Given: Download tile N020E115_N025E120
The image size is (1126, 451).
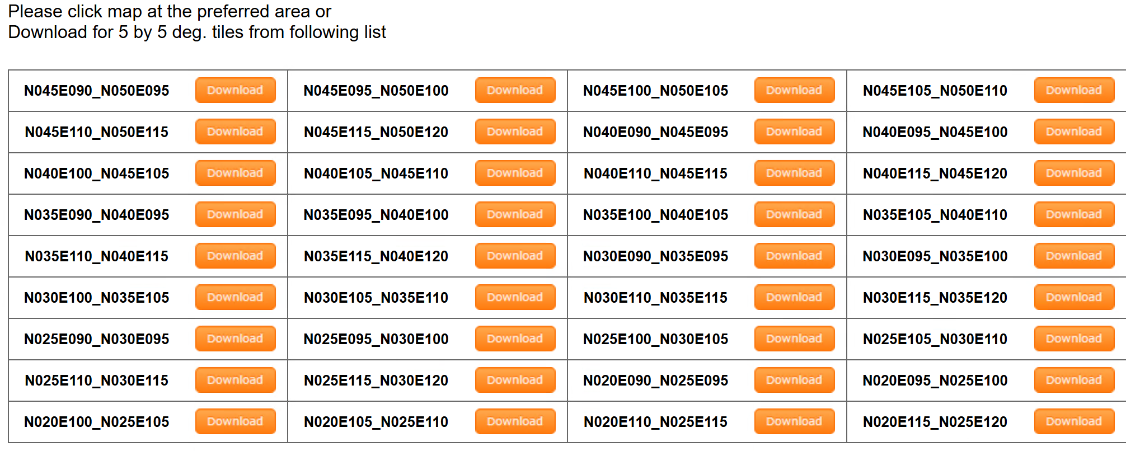Looking at the screenshot, I should (x=1074, y=421).
